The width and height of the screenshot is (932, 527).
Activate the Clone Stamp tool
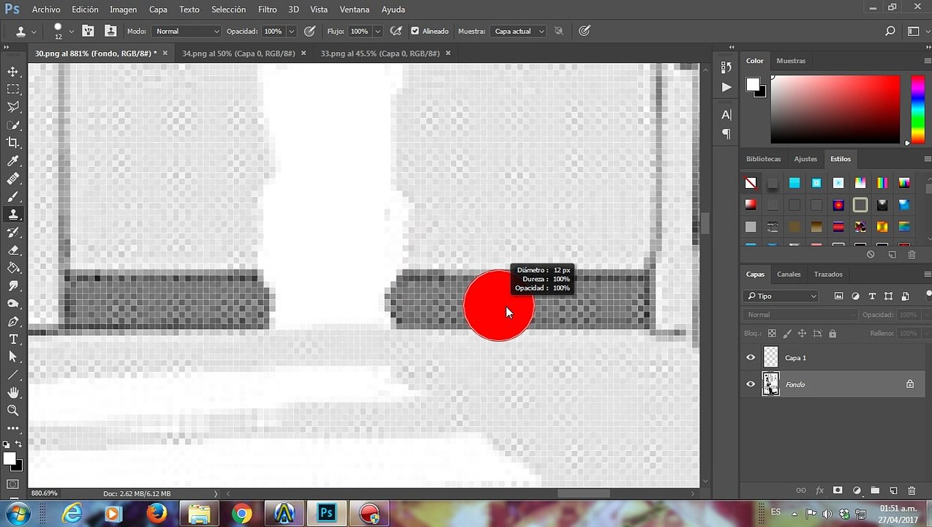[x=13, y=214]
